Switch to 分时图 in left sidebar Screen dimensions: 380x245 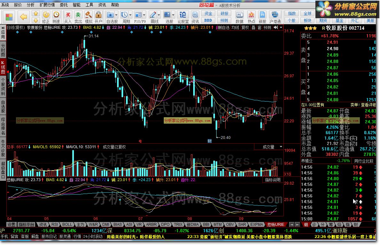click(3, 50)
